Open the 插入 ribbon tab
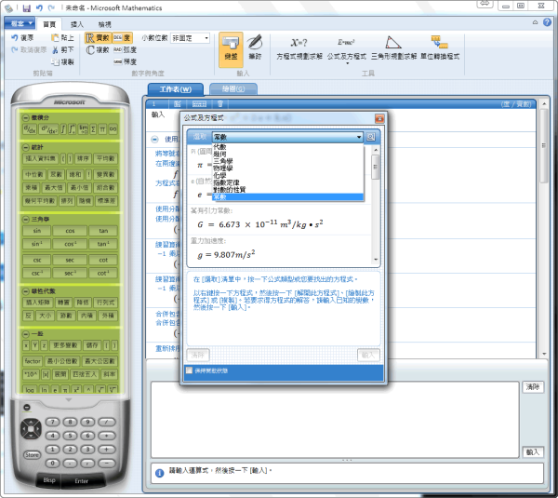The image size is (558, 498). tap(76, 22)
